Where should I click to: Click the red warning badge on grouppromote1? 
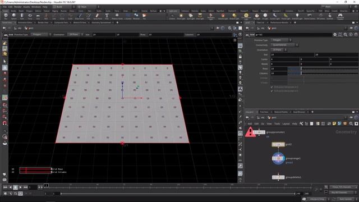[250, 132]
